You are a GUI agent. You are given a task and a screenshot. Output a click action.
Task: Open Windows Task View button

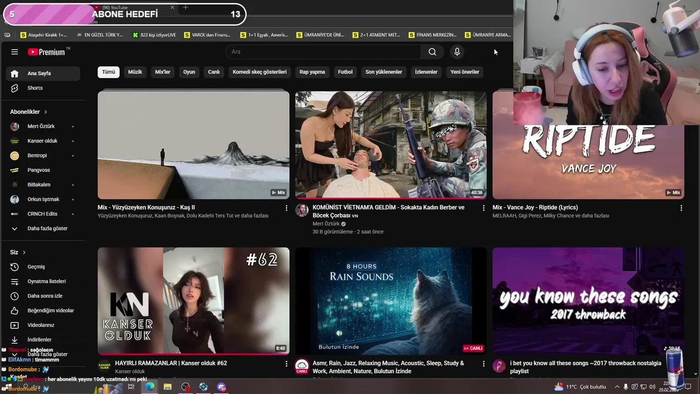131,387
